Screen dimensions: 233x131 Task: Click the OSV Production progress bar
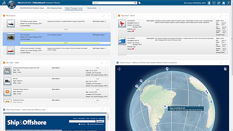tap(66, 43)
